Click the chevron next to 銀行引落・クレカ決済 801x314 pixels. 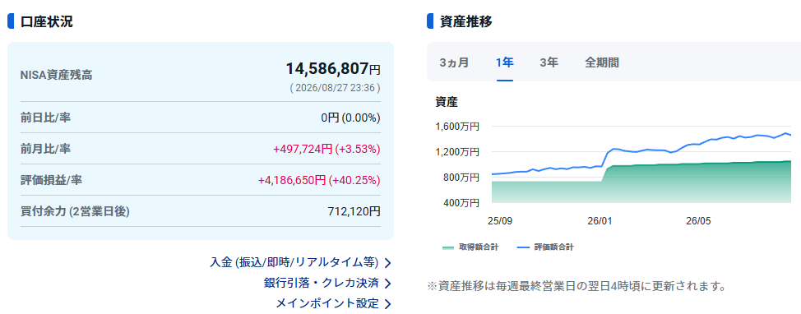tap(387, 284)
